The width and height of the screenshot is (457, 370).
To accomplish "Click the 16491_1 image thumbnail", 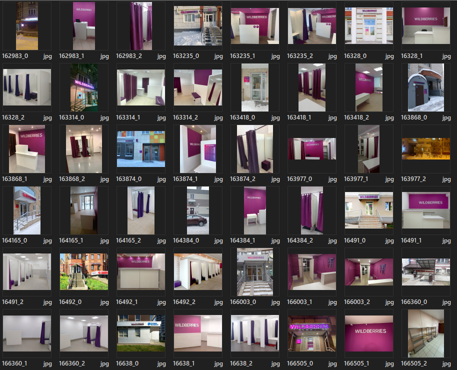I will [426, 210].
